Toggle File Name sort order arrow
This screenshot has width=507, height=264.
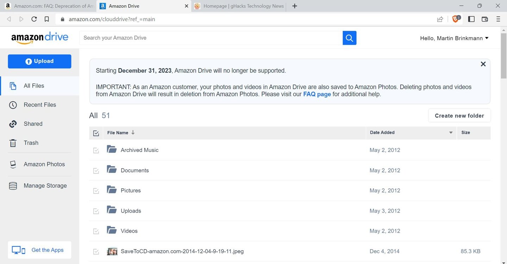(133, 132)
